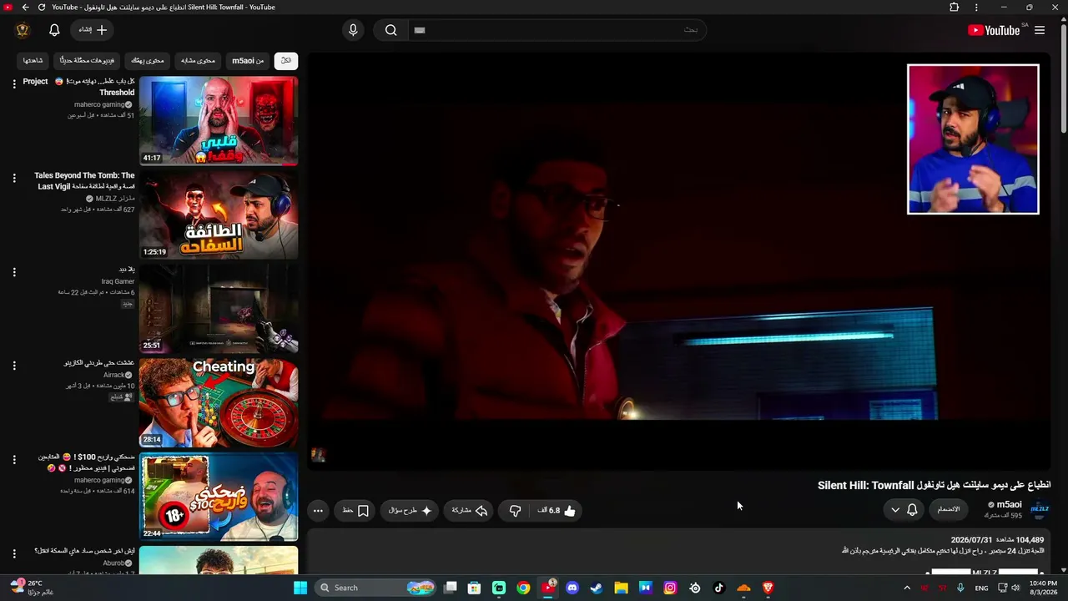Open options for the Aburob video
The image size is (1068, 601).
click(x=13, y=554)
